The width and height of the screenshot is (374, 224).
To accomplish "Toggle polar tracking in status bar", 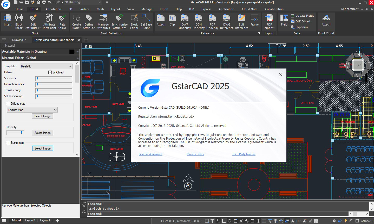I will pyautogui.click(x=230, y=221).
